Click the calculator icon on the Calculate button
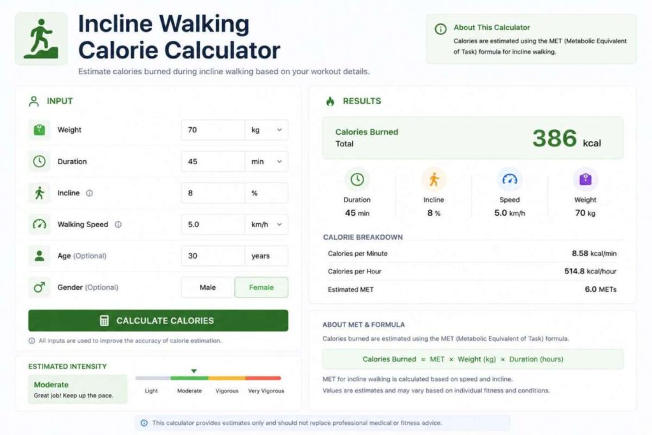 tap(104, 321)
